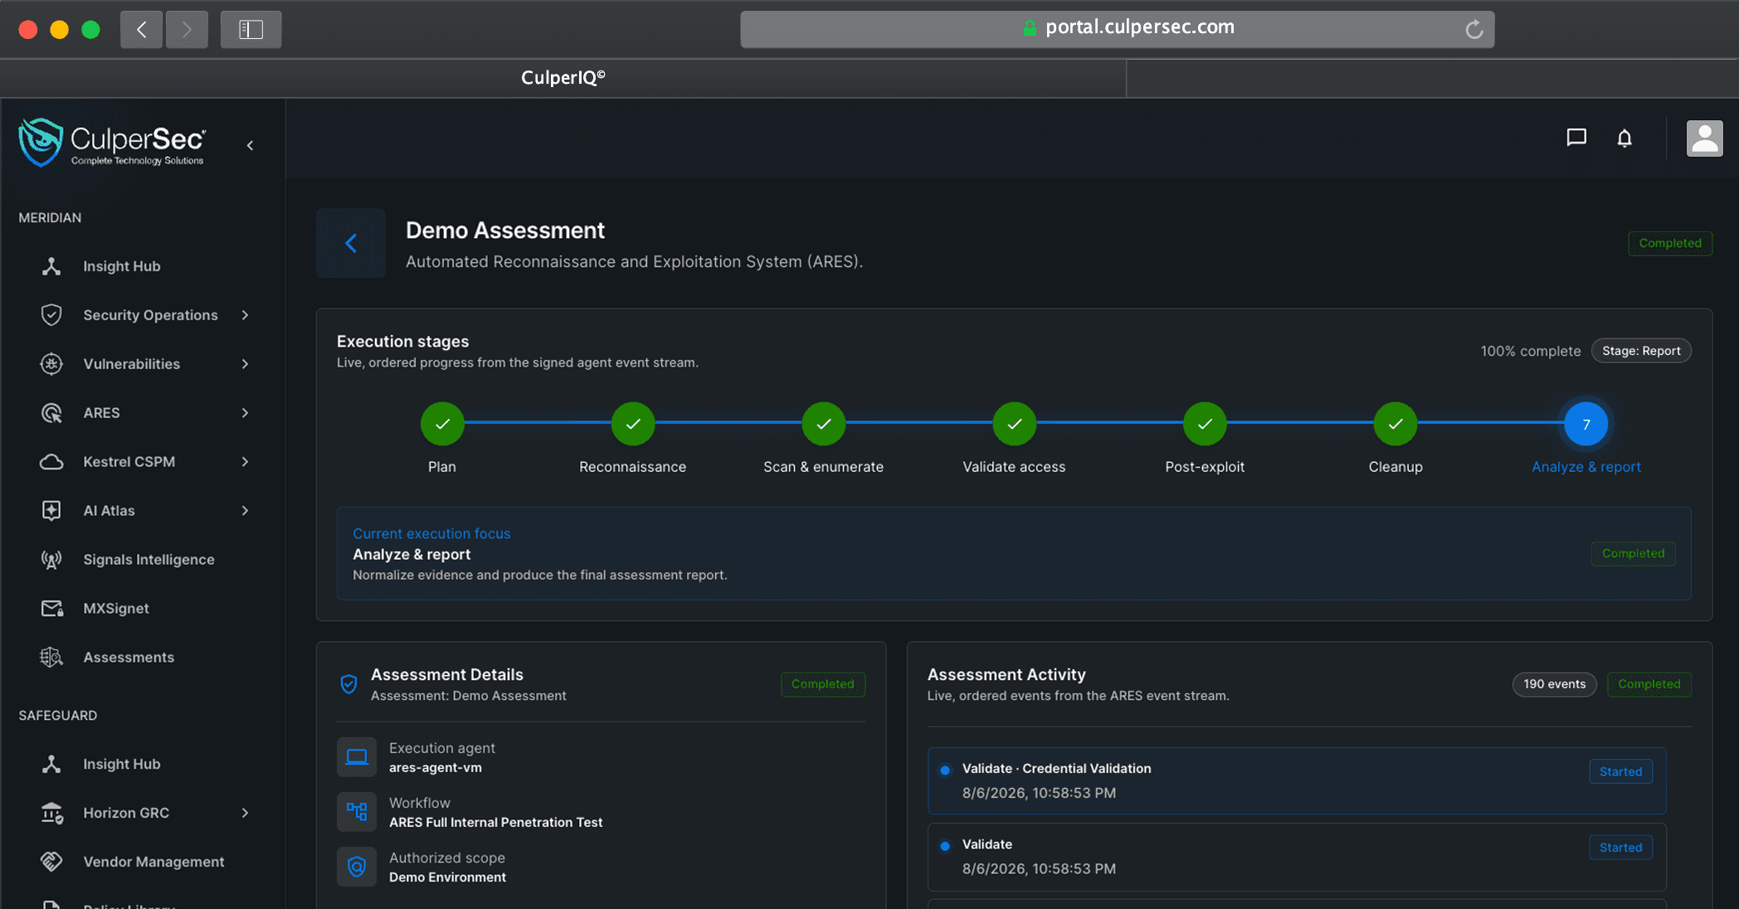The image size is (1739, 909).
Task: Click the Completed badge beside Demo Assessment title
Action: 1670,243
